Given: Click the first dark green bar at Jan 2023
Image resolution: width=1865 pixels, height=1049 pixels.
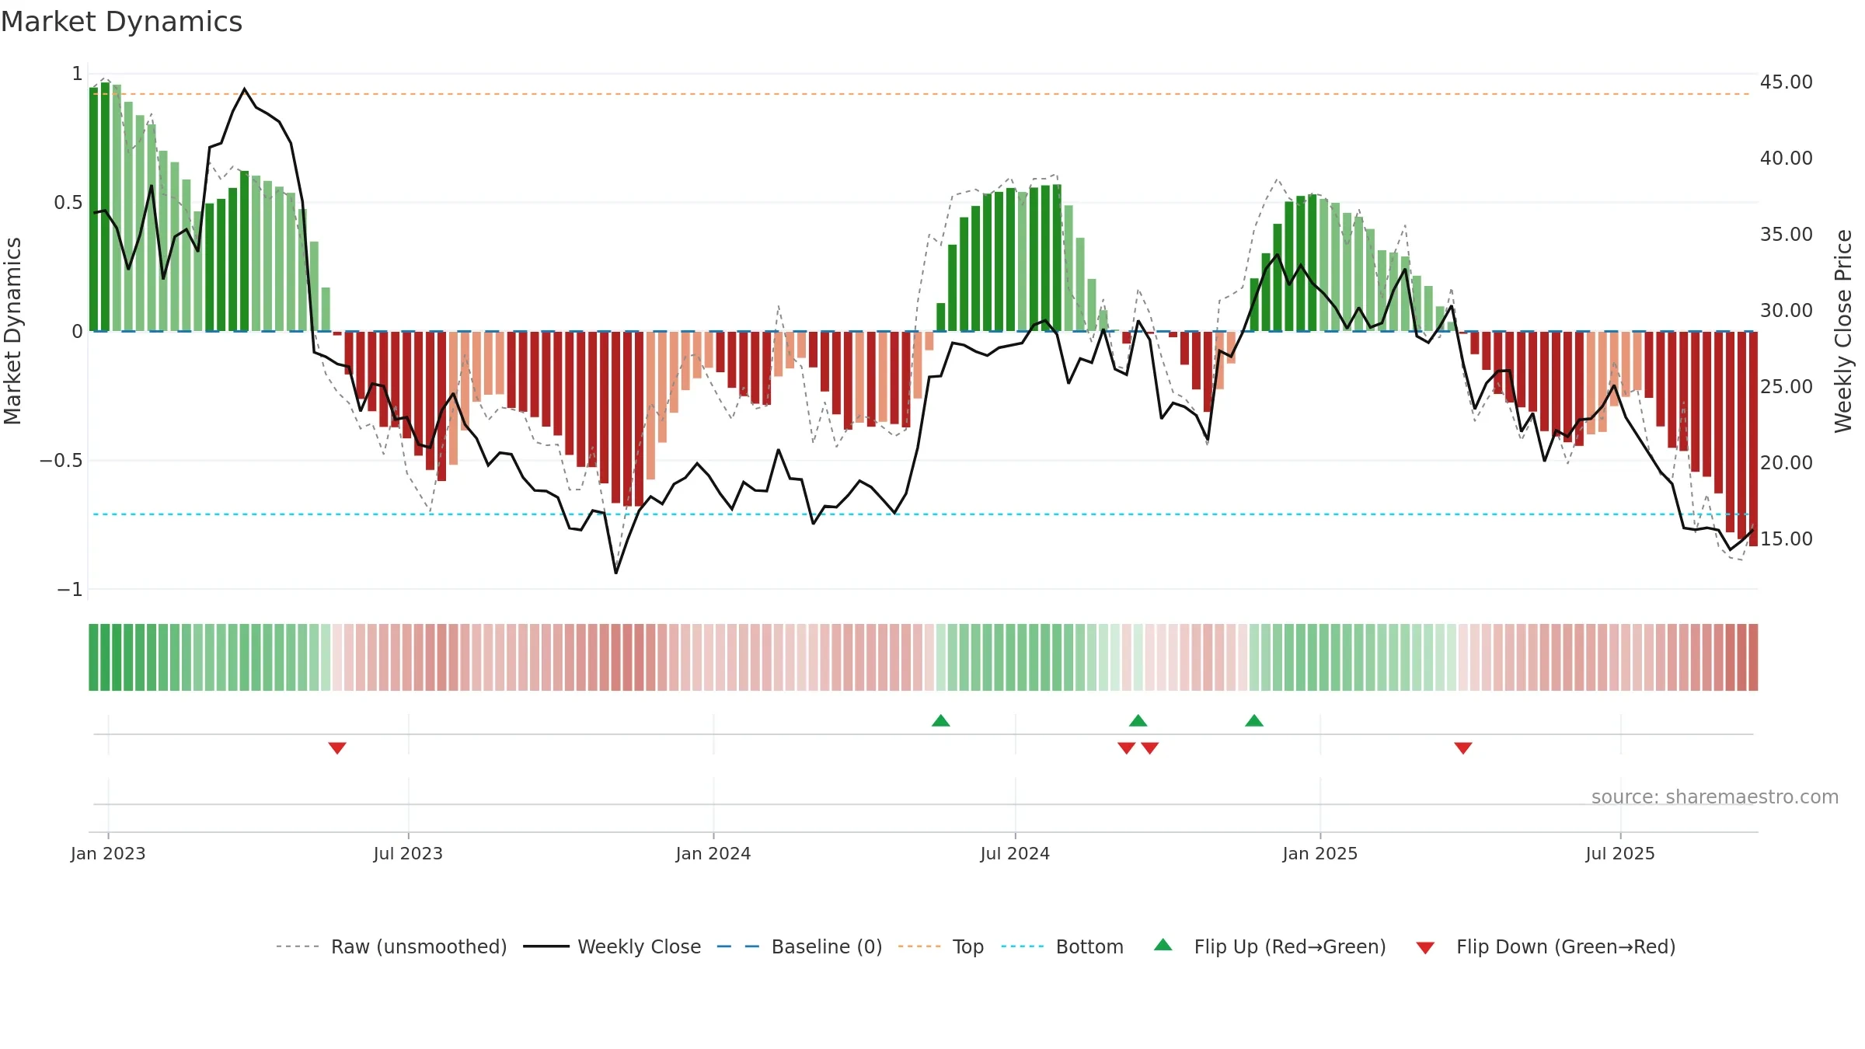Looking at the screenshot, I should coord(93,210).
